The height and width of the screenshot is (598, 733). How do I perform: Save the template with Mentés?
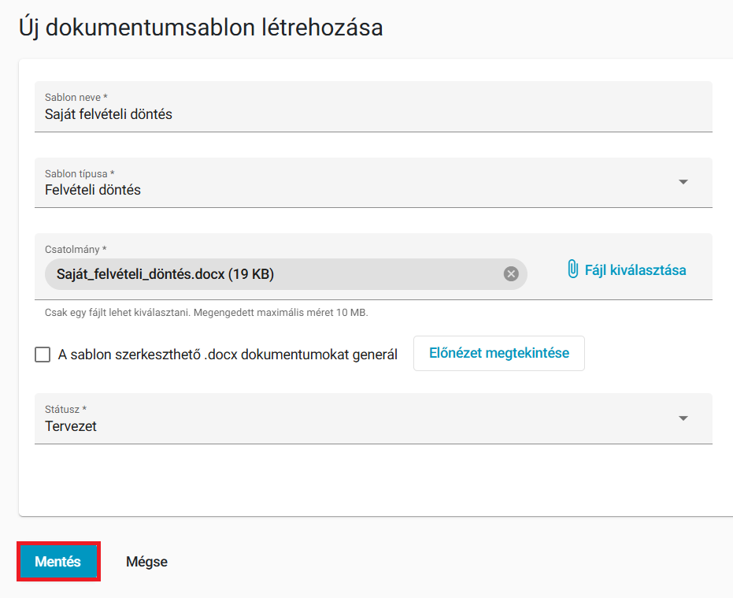coord(58,561)
